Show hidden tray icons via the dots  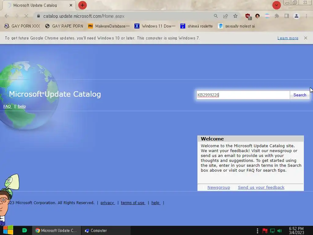click(x=257, y=231)
